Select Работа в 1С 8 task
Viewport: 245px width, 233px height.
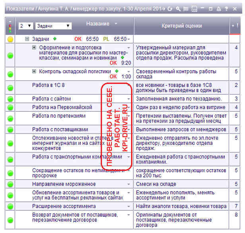pyautogui.click(x=48, y=85)
